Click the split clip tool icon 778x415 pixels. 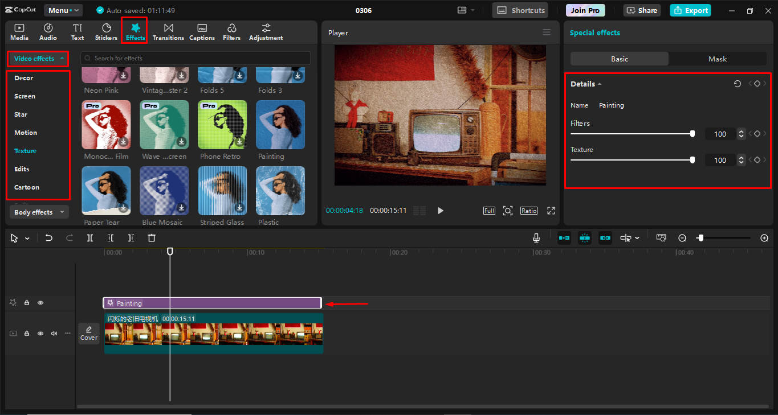[90, 238]
